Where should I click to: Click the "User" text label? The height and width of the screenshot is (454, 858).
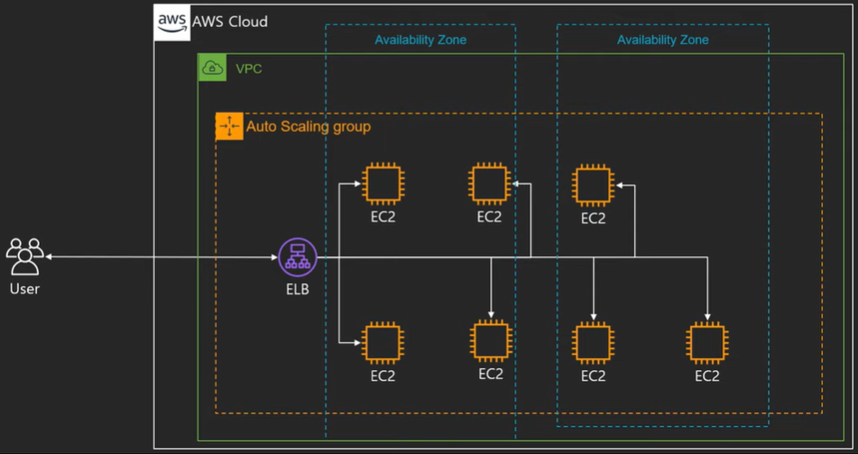click(24, 288)
